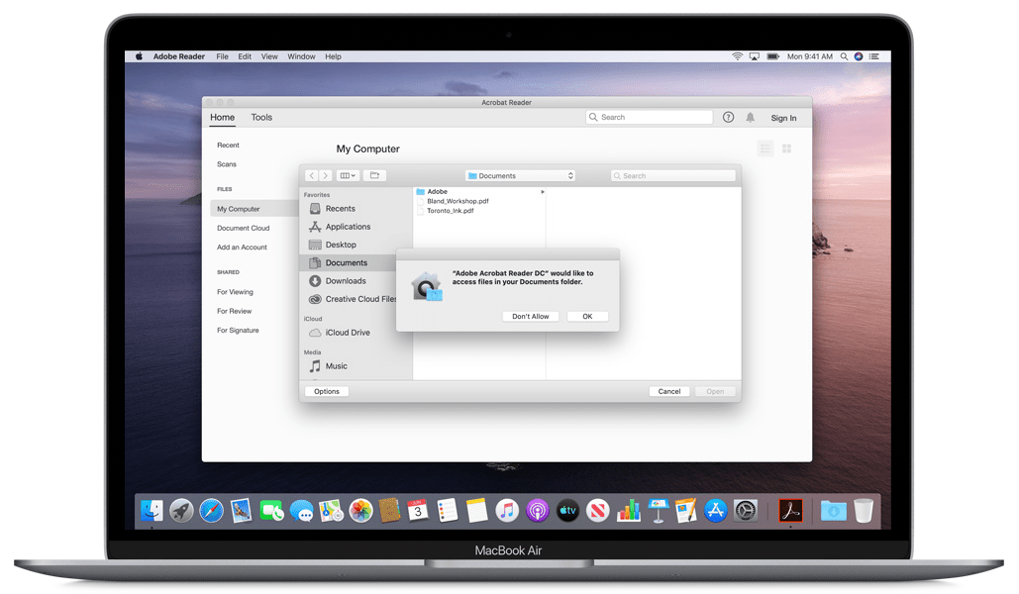The image size is (1019, 594).
Task: Open For Viewing under Shared
Action: click(x=236, y=292)
